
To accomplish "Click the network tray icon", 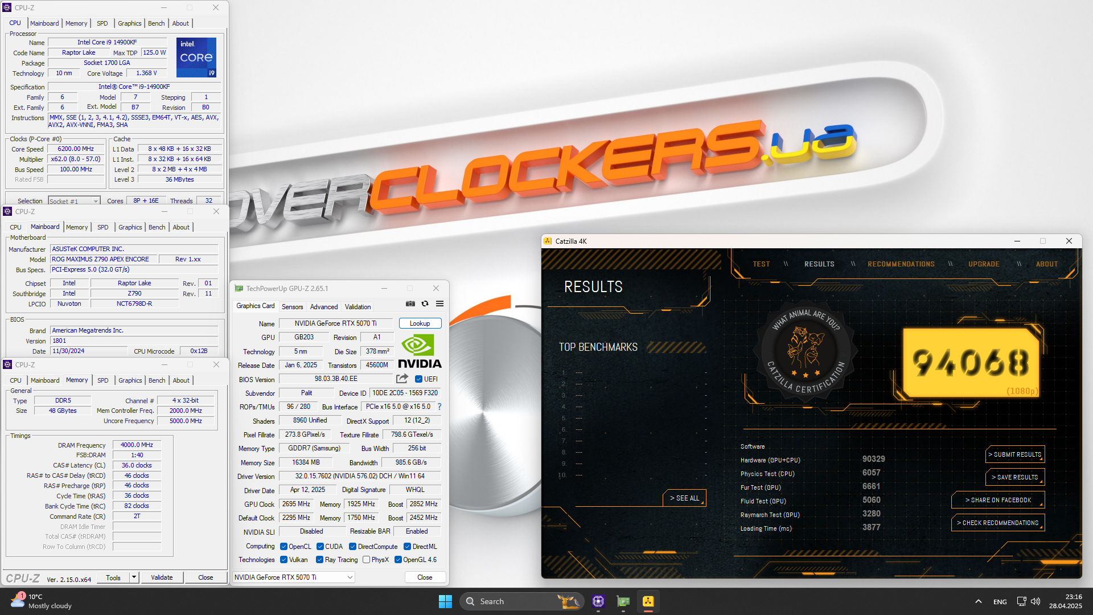I will pos(1021,601).
